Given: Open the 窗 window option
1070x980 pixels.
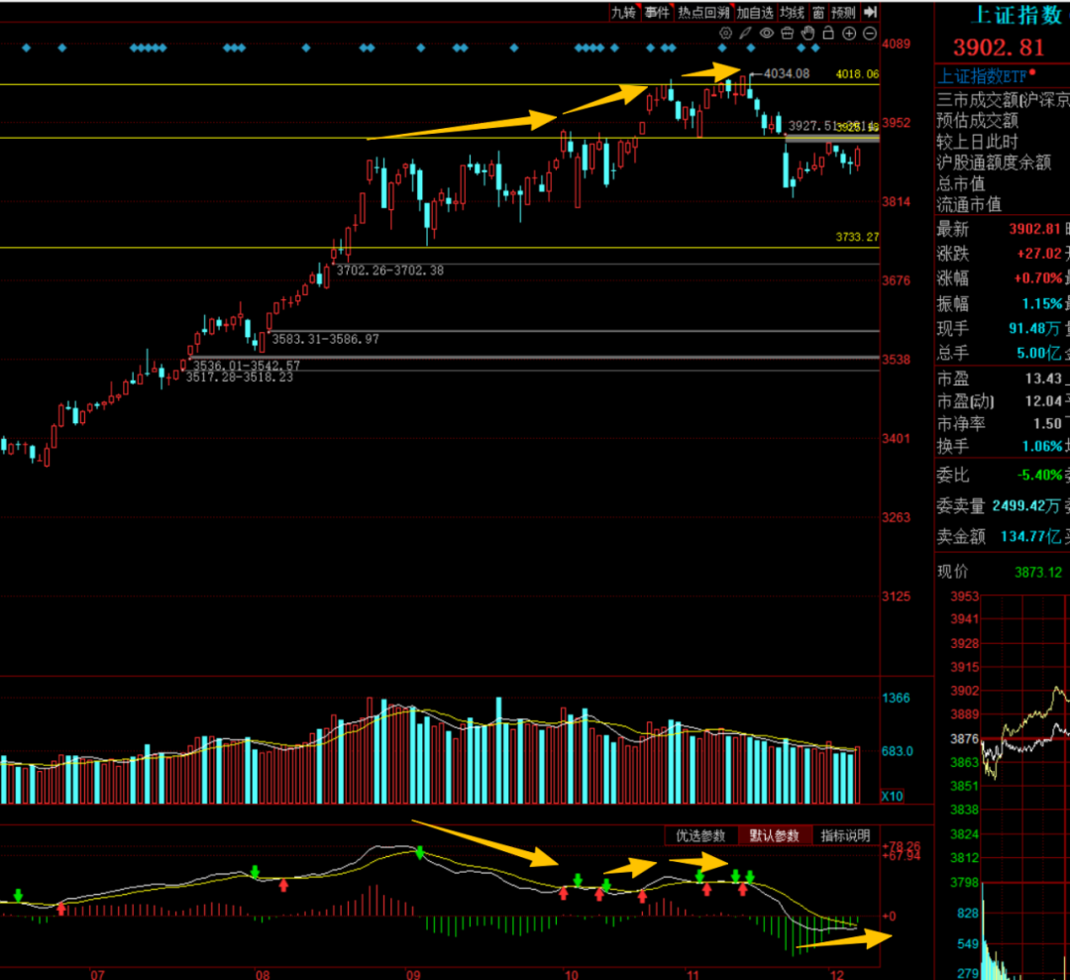Looking at the screenshot, I should (x=817, y=12).
